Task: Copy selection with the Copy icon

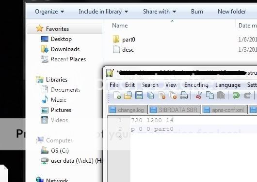Action: tap(209, 95)
